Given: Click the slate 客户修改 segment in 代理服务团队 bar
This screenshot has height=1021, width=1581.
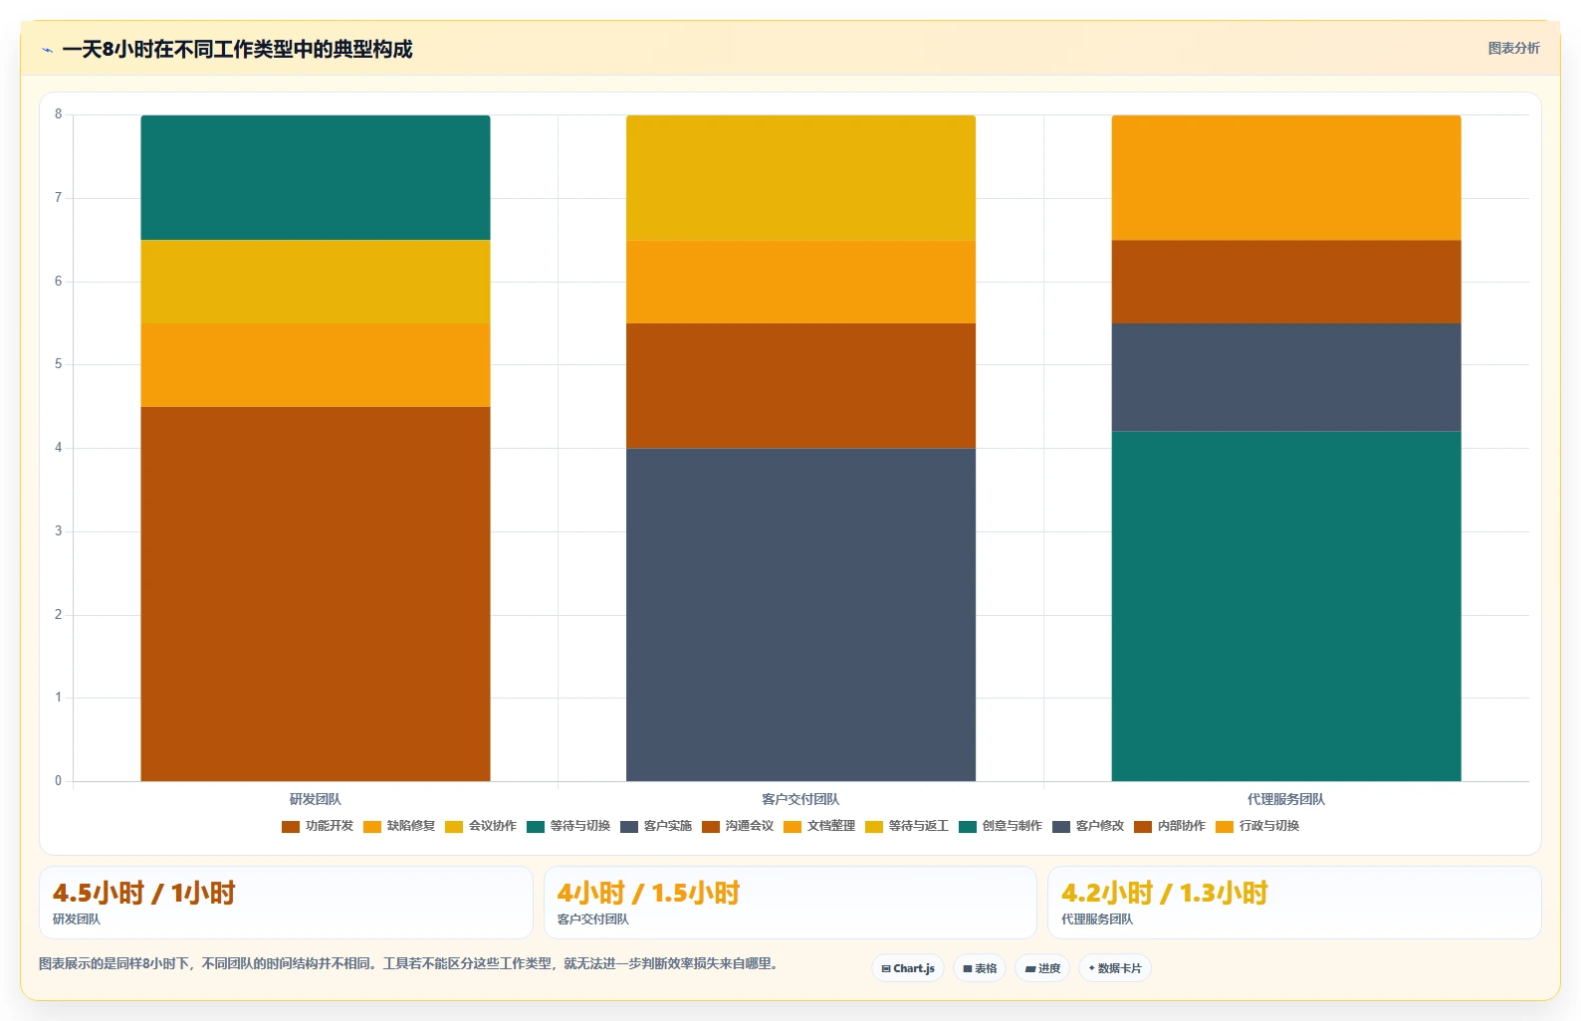Looking at the screenshot, I should click(x=1286, y=377).
